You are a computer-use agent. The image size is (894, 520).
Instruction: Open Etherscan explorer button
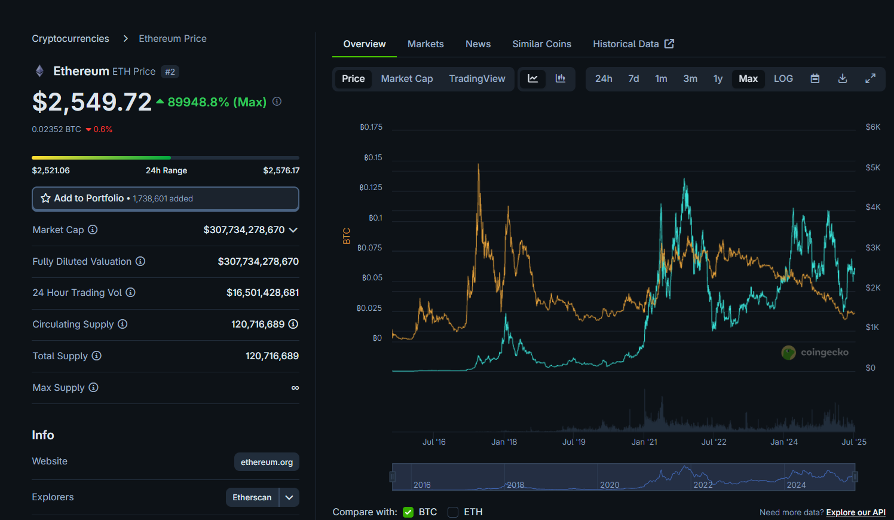pos(252,497)
